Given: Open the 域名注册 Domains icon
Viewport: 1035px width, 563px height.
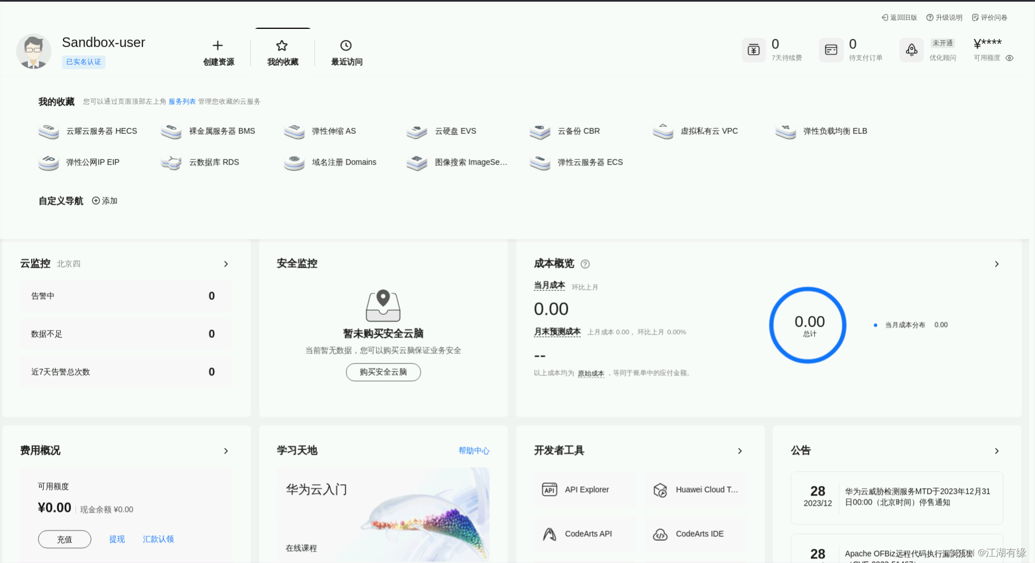Looking at the screenshot, I should 294,163.
